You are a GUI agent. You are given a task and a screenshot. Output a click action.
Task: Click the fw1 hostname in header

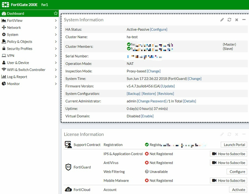pos(45,5)
